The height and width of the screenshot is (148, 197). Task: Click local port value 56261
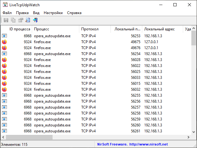pos(136,131)
